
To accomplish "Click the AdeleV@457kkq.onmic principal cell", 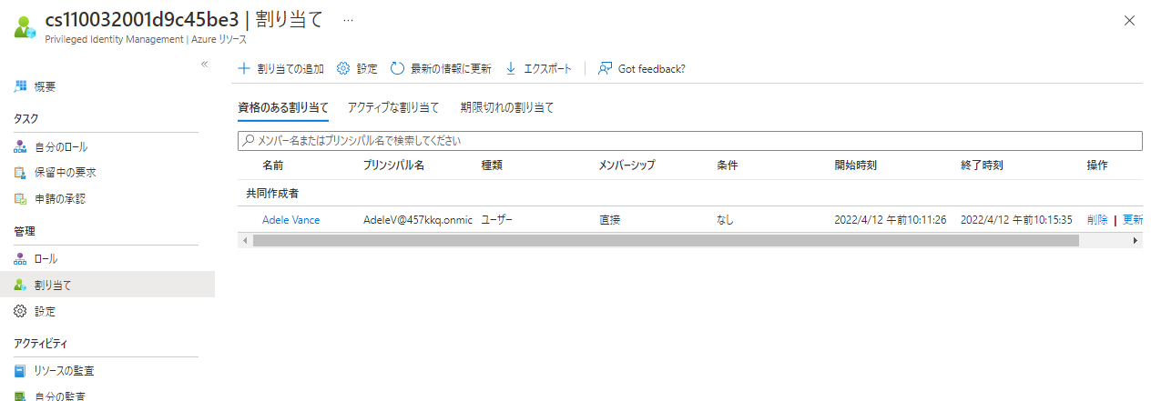I will click(417, 219).
